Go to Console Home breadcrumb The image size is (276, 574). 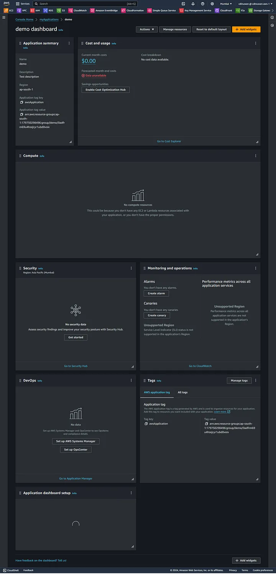coord(24,19)
